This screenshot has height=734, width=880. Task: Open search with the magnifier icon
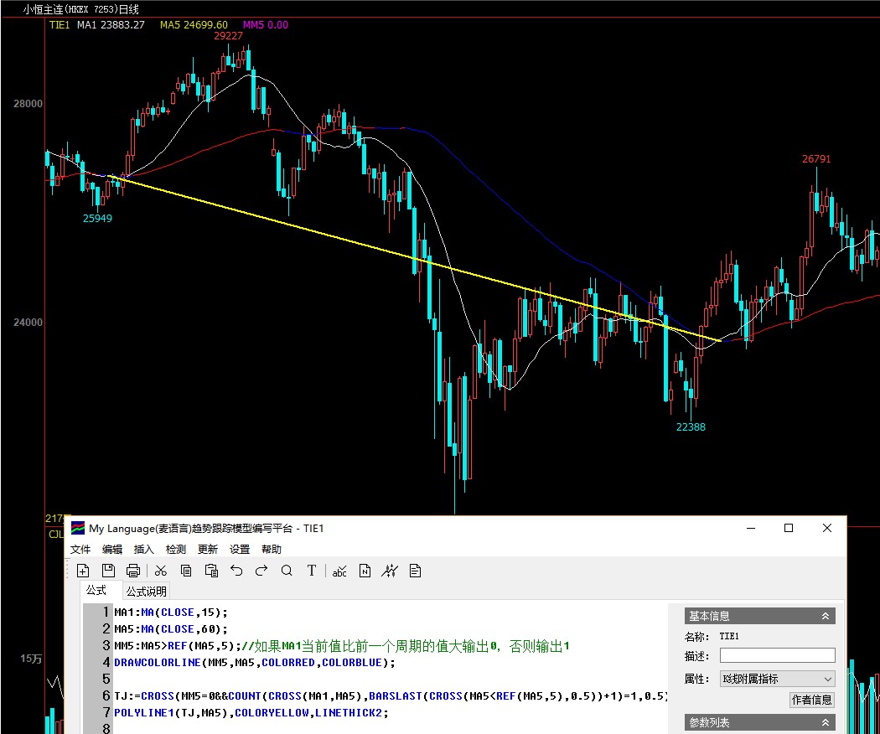click(x=287, y=571)
